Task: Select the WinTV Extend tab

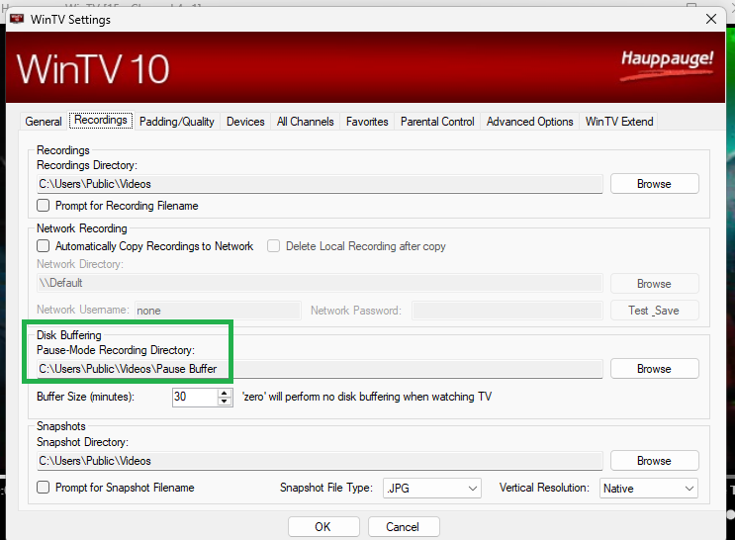Action: point(618,122)
